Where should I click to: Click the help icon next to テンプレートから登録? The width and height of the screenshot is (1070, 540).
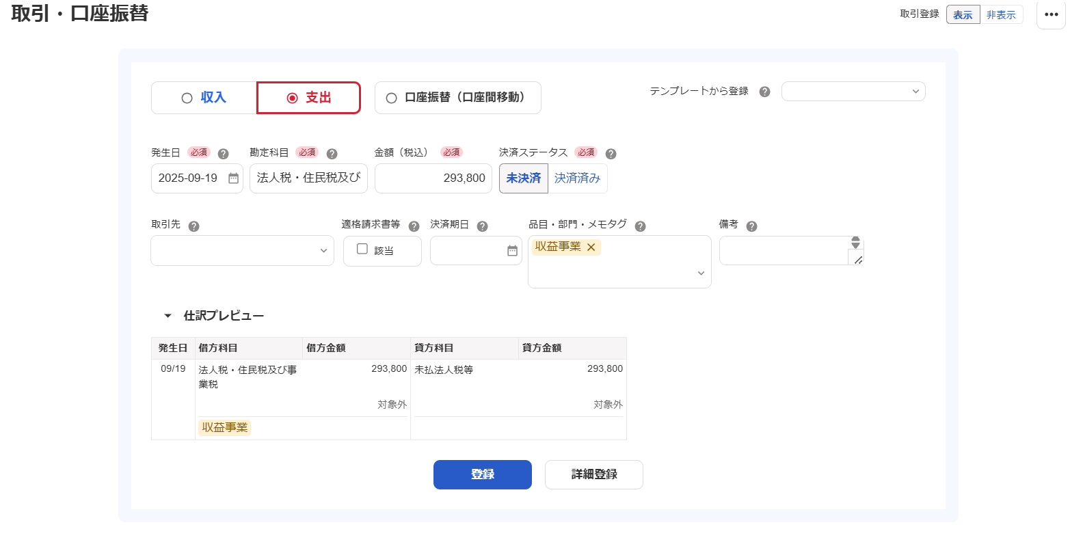pyautogui.click(x=764, y=92)
